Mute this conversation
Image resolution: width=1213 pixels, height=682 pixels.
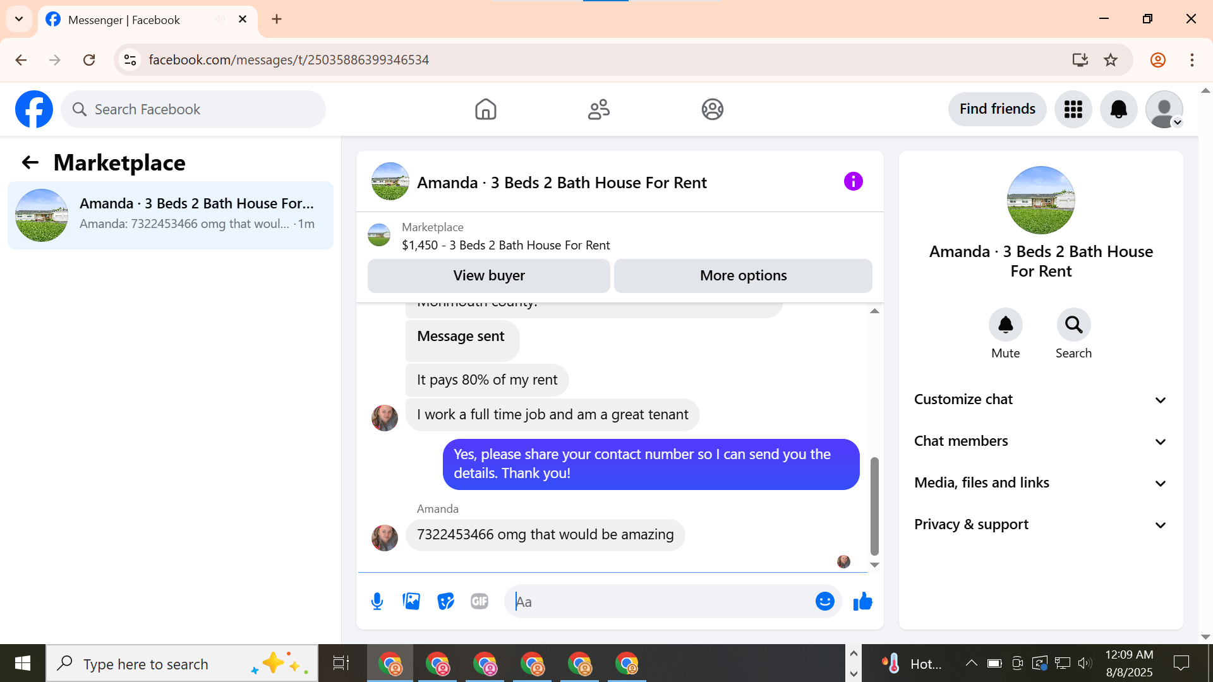[x=1005, y=325]
